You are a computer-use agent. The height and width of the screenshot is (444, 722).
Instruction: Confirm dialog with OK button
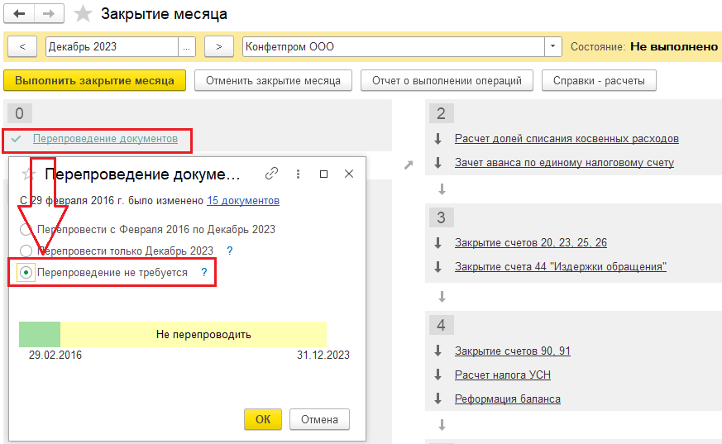pos(262,419)
